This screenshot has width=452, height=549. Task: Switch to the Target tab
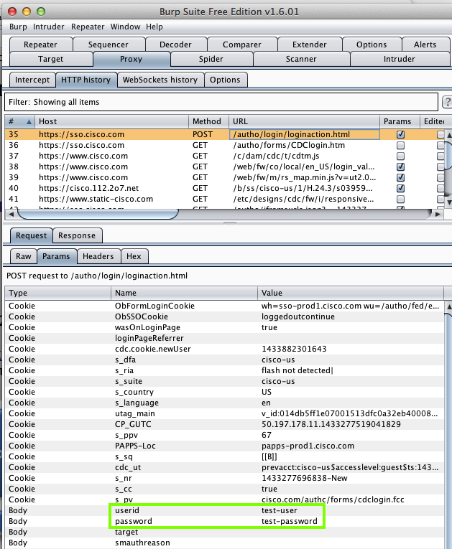51,59
